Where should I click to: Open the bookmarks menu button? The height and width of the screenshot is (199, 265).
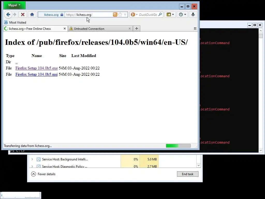(170, 15)
